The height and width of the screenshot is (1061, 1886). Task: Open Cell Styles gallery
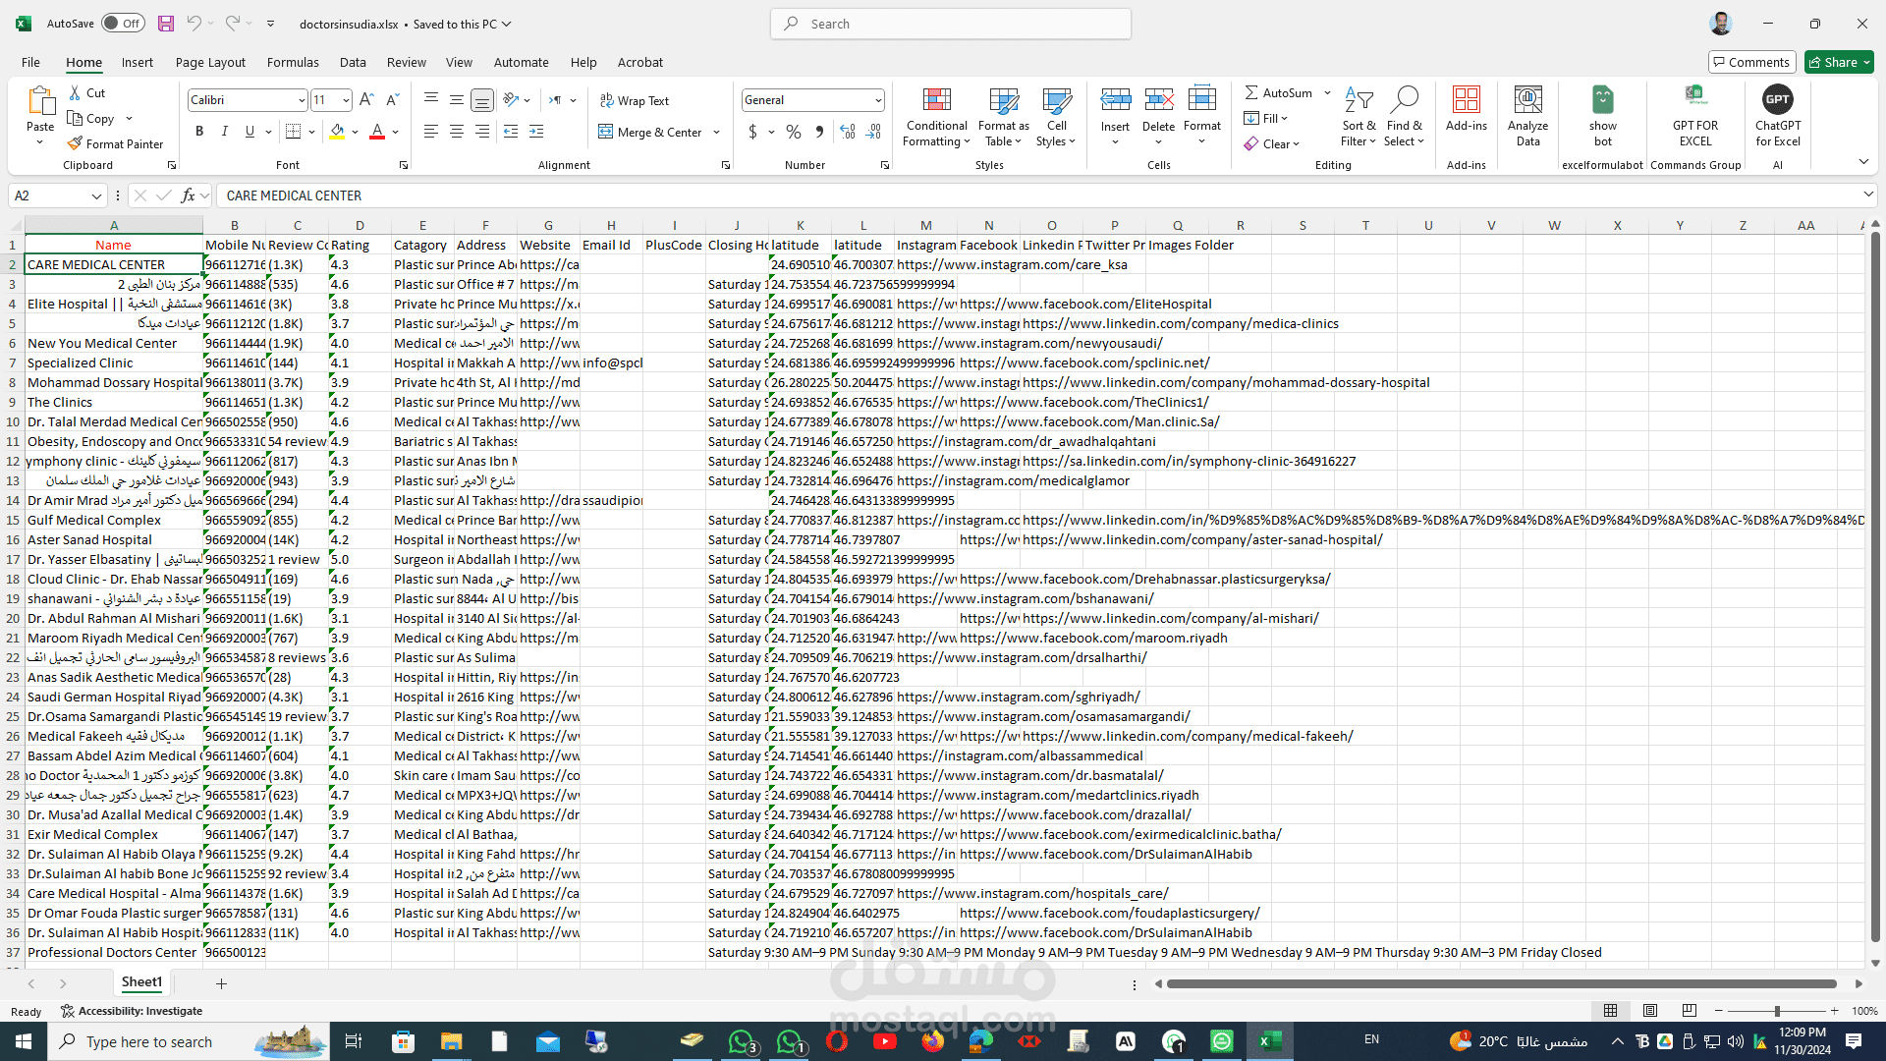(1056, 117)
